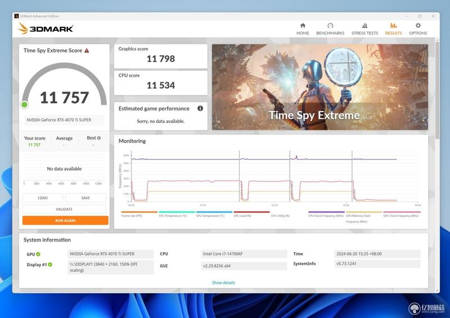Click the CPU score value 11 534
The width and height of the screenshot is (450, 318).
pos(161,86)
